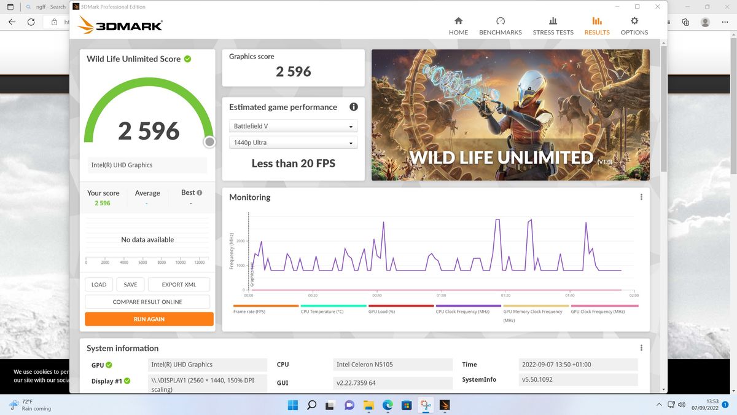Click COMPARE RESULT ONLINE
737x415 pixels.
pyautogui.click(x=147, y=302)
